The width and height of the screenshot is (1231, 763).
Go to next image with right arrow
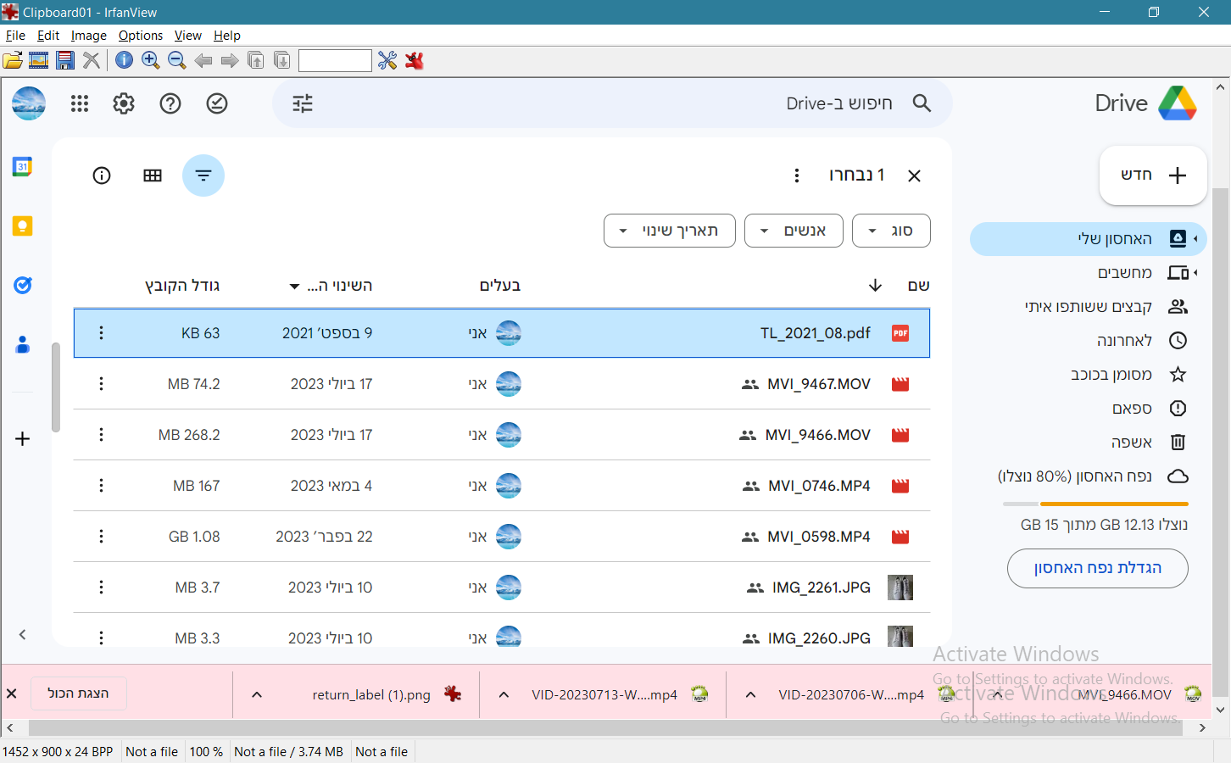pos(230,60)
